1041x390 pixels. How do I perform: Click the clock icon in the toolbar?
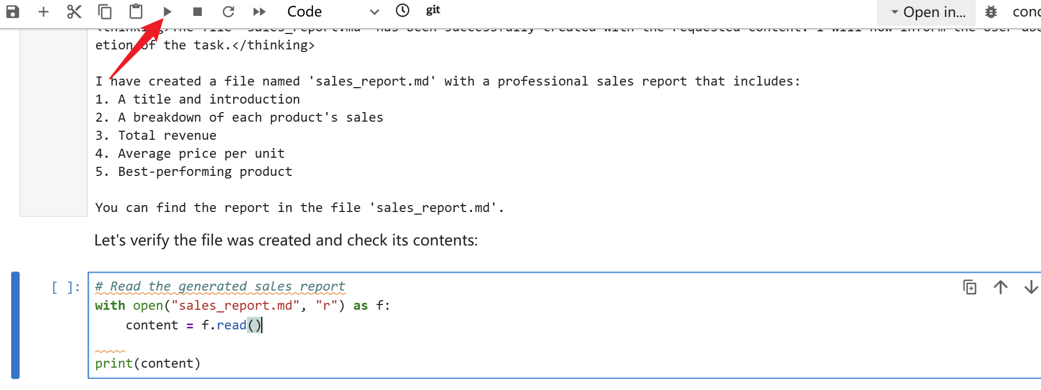[x=403, y=10]
